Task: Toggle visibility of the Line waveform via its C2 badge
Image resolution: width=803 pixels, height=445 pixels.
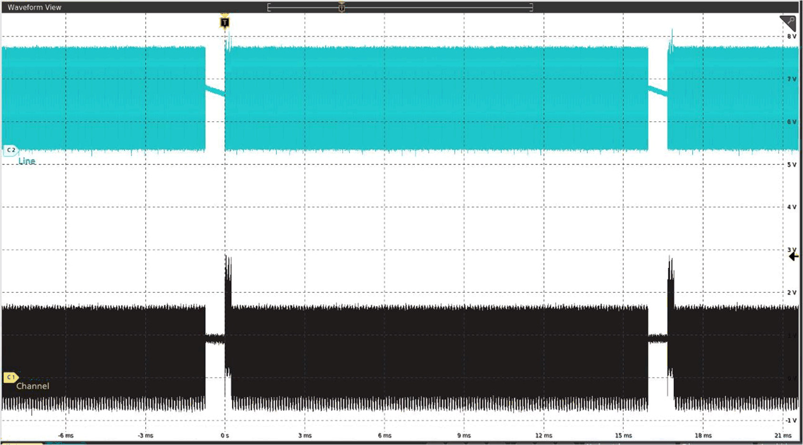Action: click(x=11, y=150)
